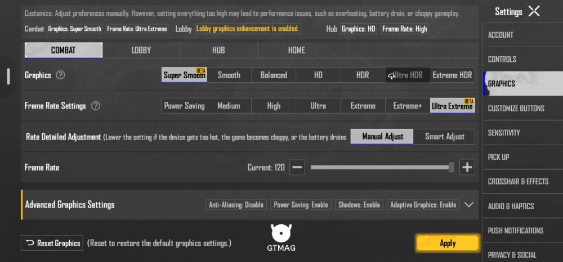Click the left edge scroll handle
The height and width of the screenshot is (262, 563).
[x=8, y=76]
